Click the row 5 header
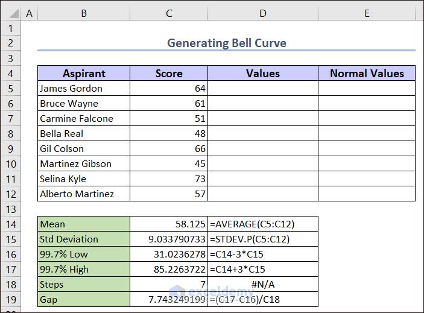 pyautogui.click(x=11, y=88)
